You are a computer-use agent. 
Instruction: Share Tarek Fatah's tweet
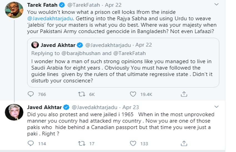[184, 94]
